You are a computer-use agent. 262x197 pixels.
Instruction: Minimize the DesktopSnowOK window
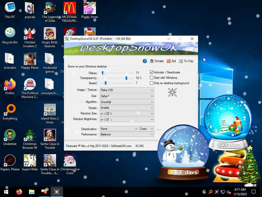(169, 39)
